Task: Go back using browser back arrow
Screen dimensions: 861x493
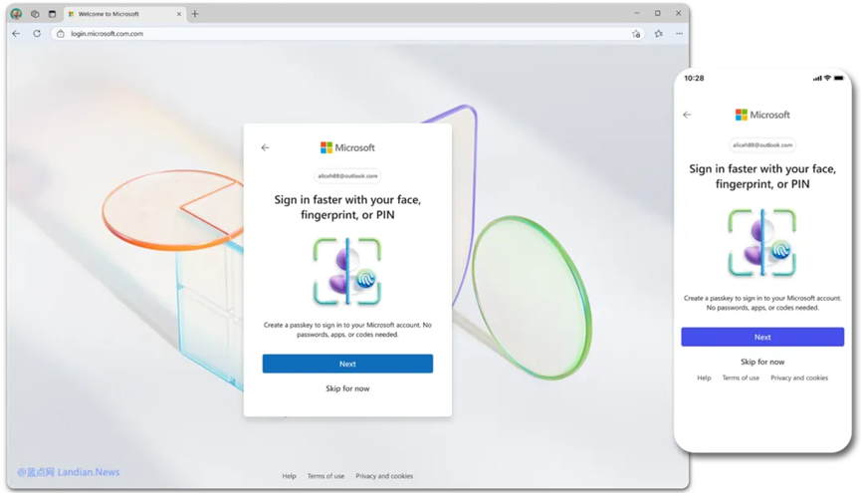Action: click(x=17, y=34)
